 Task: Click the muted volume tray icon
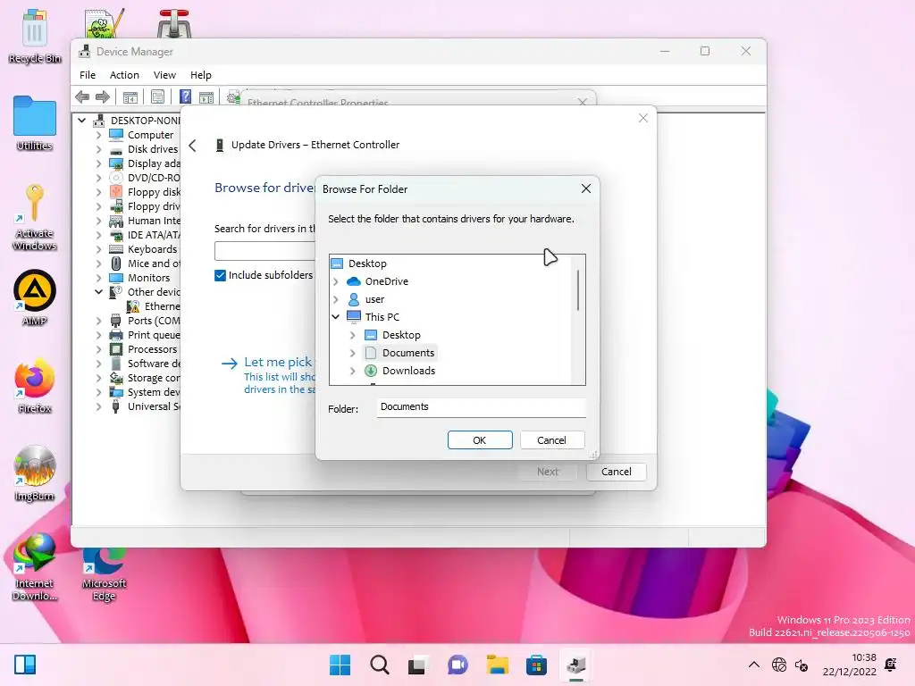[x=802, y=665]
